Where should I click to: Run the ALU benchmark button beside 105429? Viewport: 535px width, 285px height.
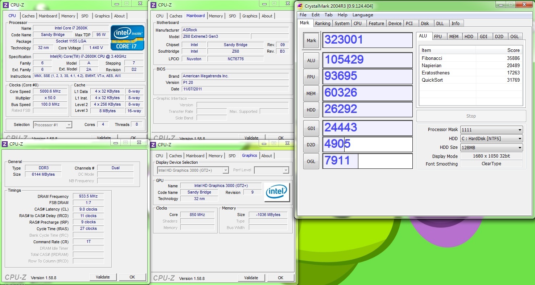(x=311, y=61)
